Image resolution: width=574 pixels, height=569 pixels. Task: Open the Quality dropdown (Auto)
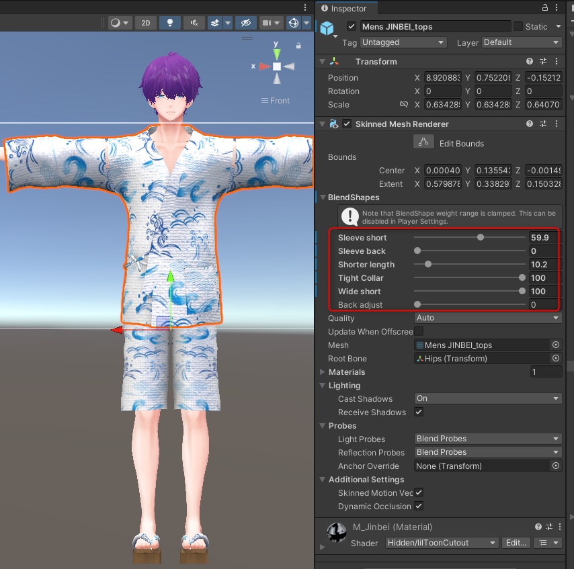click(488, 318)
